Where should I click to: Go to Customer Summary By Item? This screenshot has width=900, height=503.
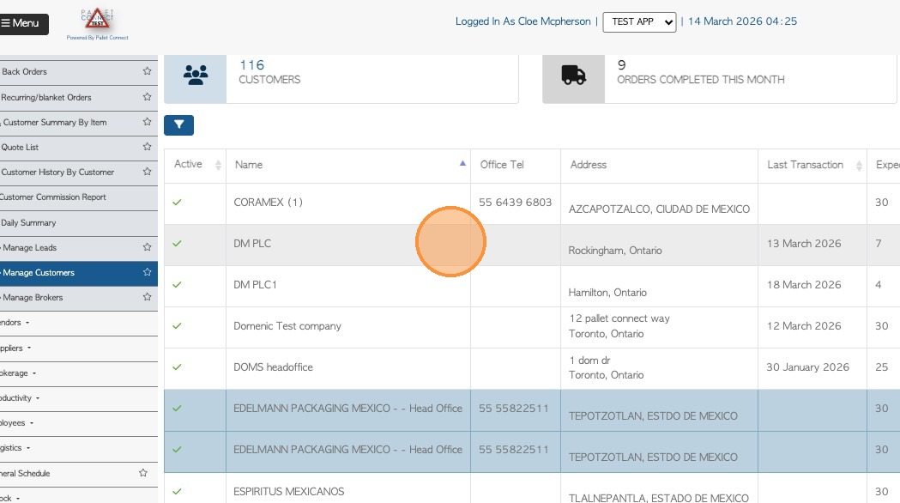click(x=55, y=122)
